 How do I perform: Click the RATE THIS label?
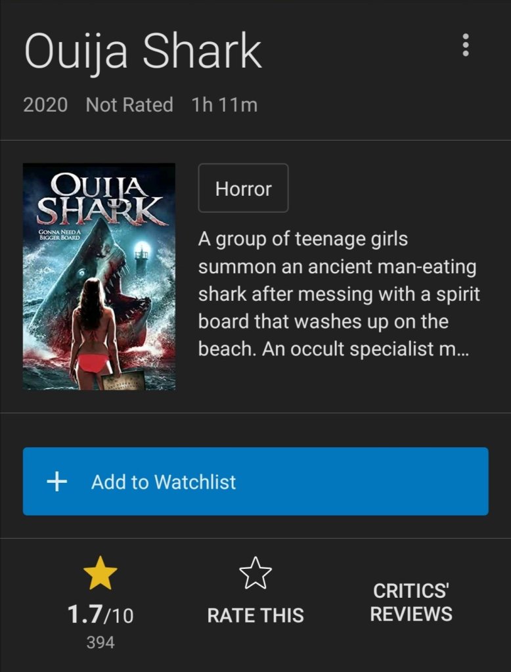255,616
